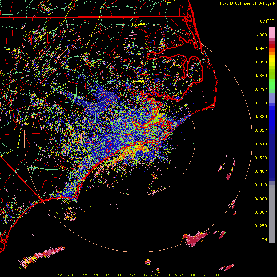Click the 0.467 scale label

click(x=261, y=171)
